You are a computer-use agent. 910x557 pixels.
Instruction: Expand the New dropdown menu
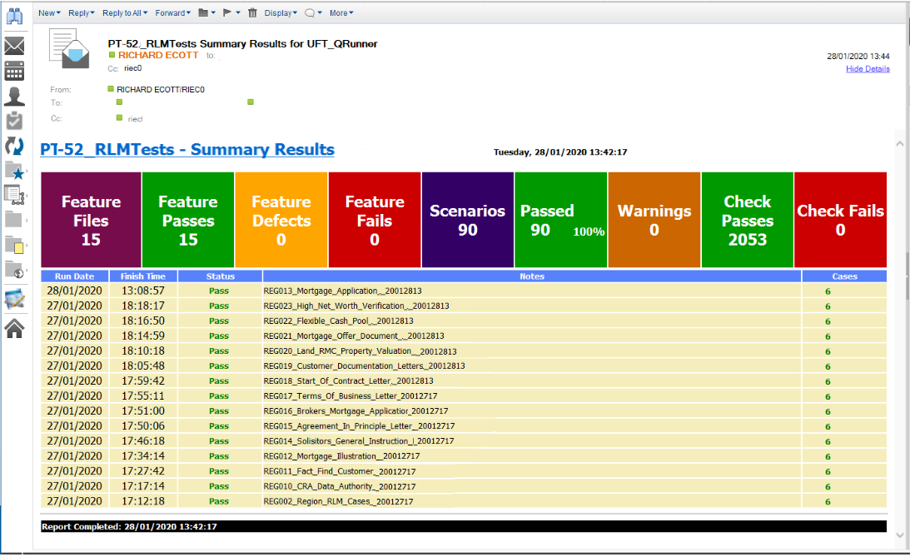tap(49, 12)
